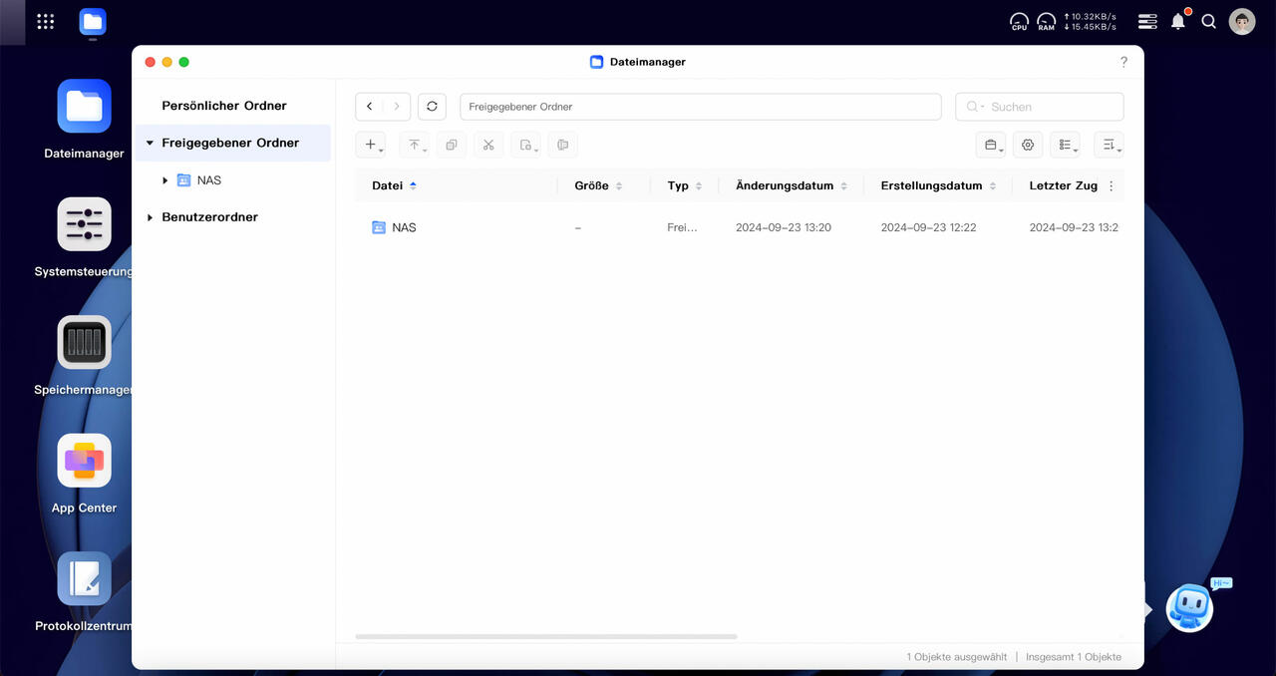Open the Protokollzentrum desktop icon
Image resolution: width=1276 pixels, height=676 pixels.
point(84,578)
